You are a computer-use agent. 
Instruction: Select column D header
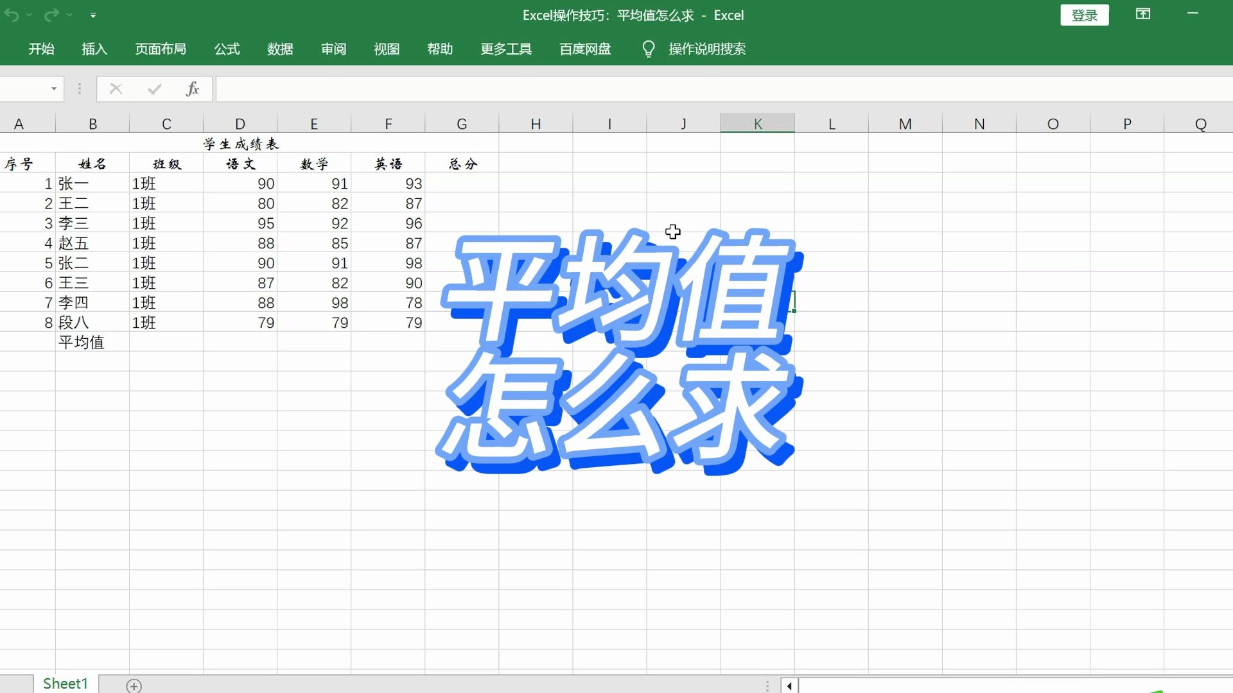coord(240,124)
